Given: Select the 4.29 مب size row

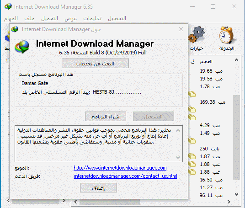Looking at the screenshot, I should [210, 125].
